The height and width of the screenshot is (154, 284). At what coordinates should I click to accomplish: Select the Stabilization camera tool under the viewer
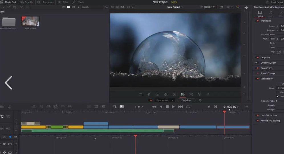pos(182,94)
